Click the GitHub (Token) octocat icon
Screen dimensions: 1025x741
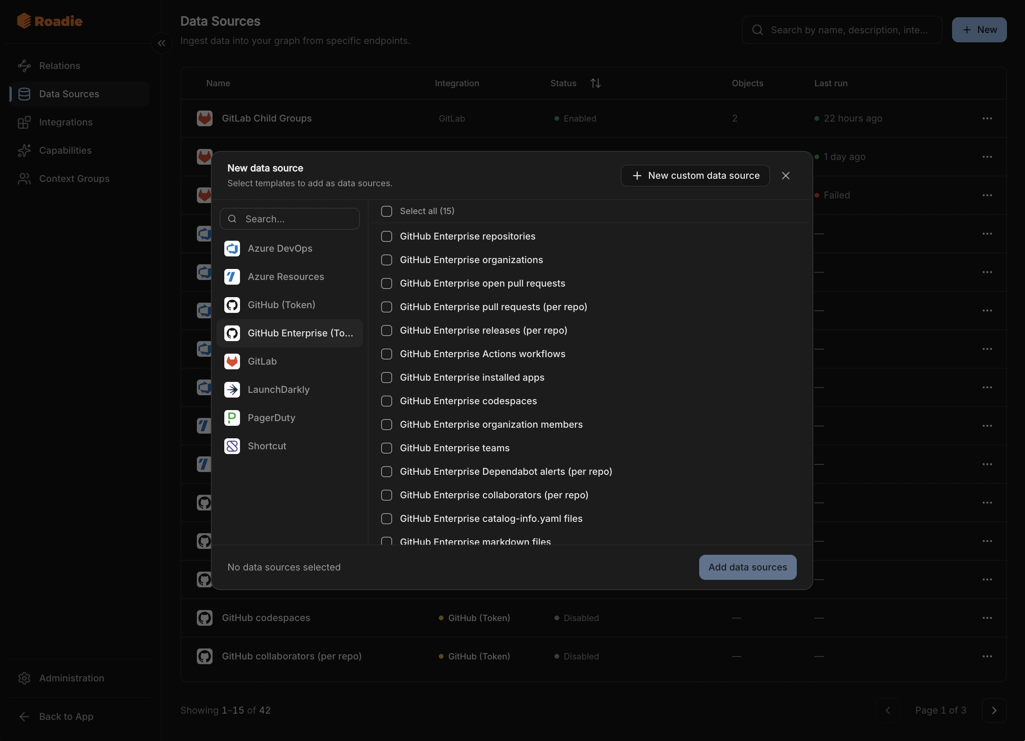pyautogui.click(x=232, y=305)
